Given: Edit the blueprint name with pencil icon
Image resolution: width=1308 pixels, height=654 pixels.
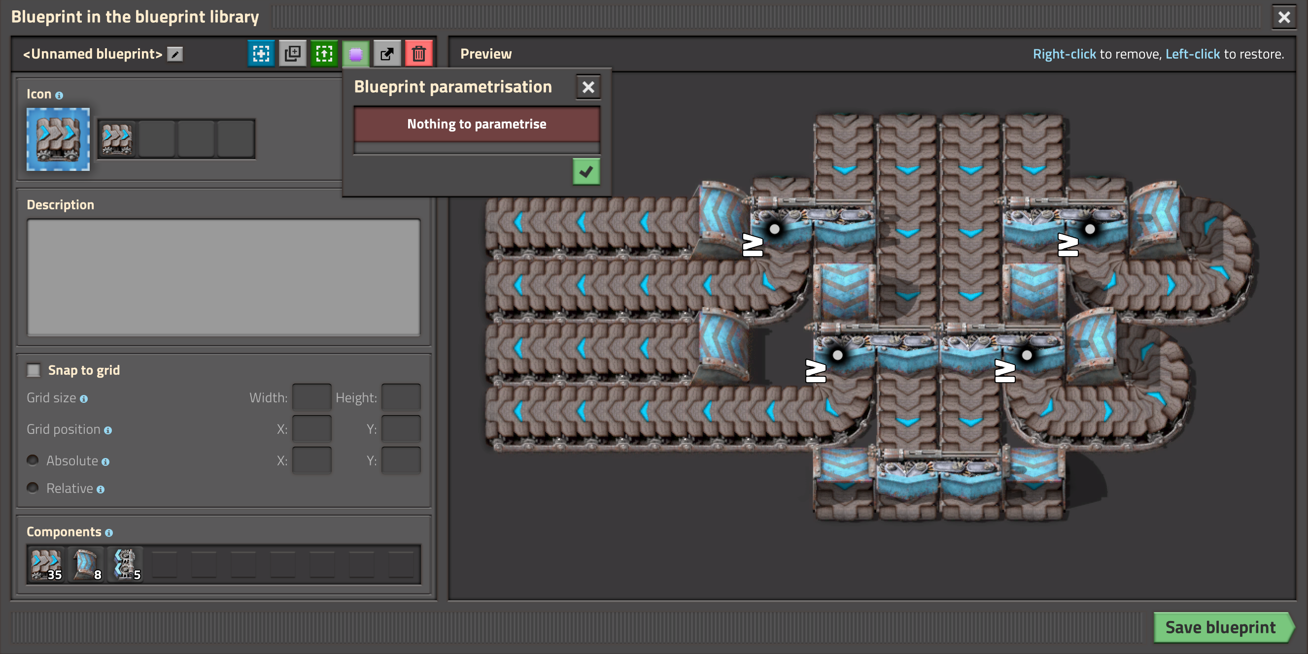Looking at the screenshot, I should (175, 54).
